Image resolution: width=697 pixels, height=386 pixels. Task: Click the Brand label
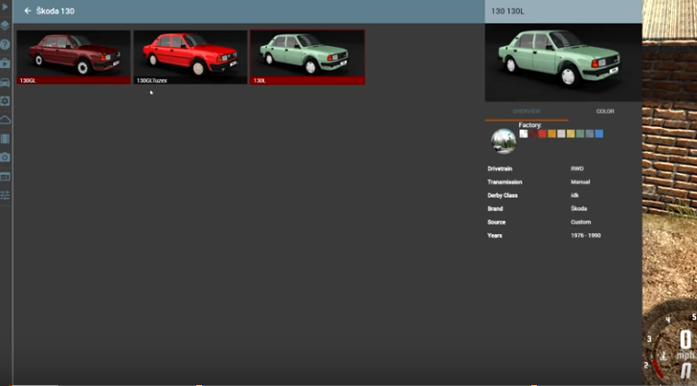[x=495, y=208]
